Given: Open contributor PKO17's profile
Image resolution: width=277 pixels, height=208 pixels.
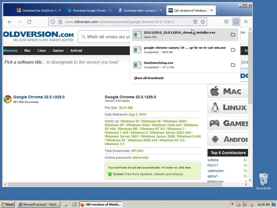Looking at the screenshot, I should click(x=213, y=165).
